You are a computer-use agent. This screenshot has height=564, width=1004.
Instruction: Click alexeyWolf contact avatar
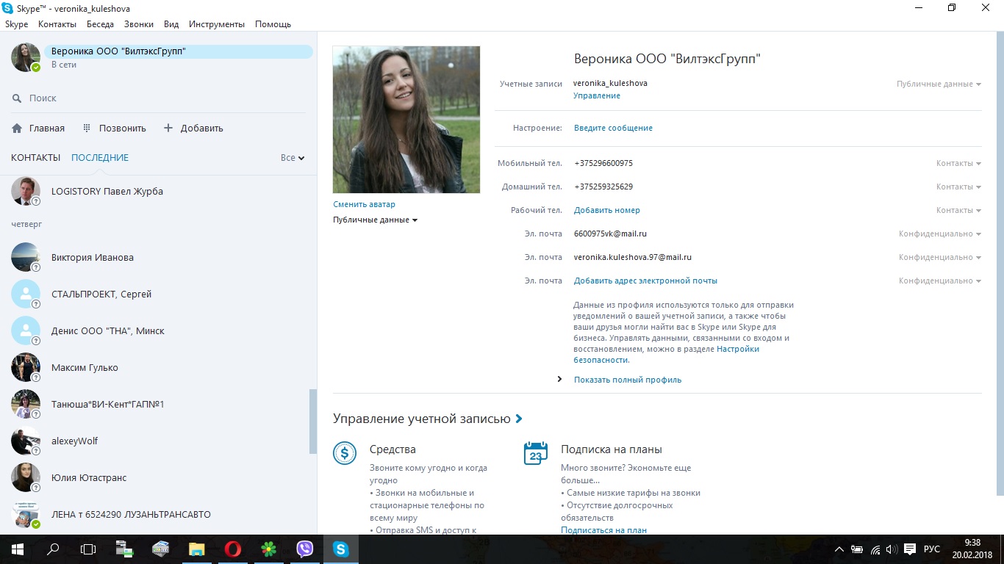pyautogui.click(x=26, y=441)
